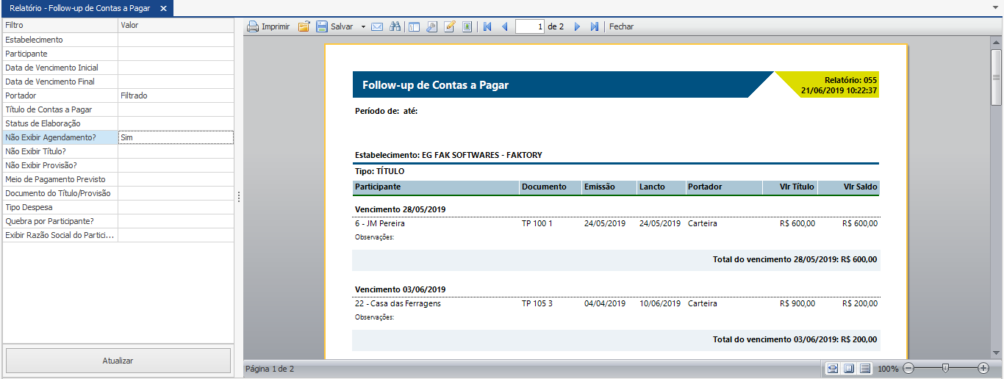Click the page number input field

pos(530,26)
